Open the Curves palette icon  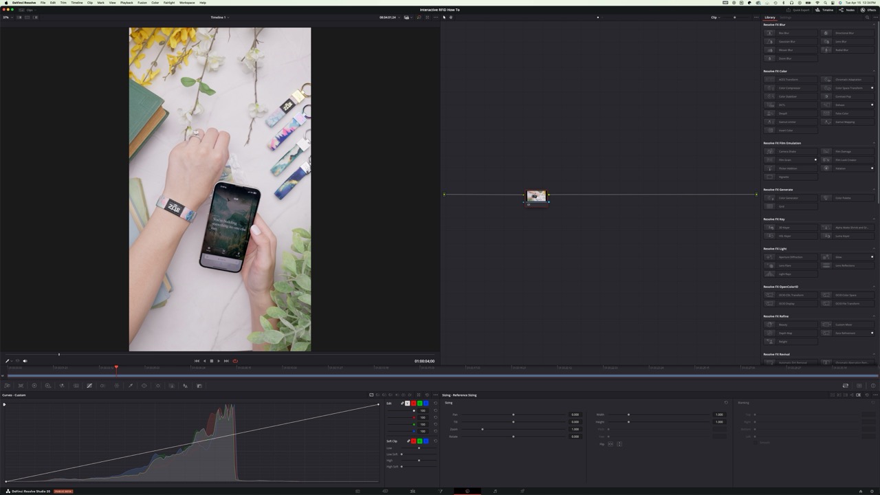[89, 386]
